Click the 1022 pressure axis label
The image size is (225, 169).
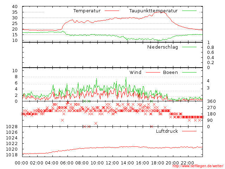(12, 144)
